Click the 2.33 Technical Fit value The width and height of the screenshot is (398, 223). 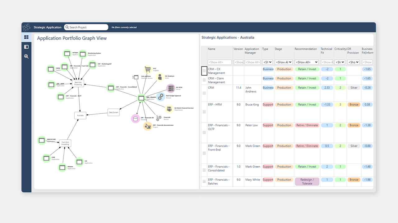pos(327,88)
